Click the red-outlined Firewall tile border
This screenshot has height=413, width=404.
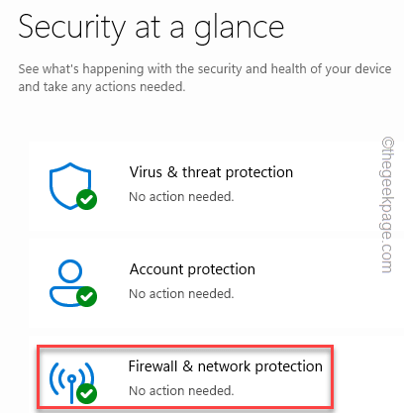point(185,347)
